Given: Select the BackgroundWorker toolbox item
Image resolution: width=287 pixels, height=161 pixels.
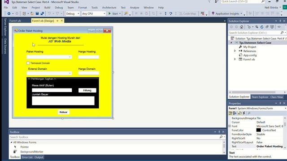Looking at the screenshot, I should click(32, 152).
